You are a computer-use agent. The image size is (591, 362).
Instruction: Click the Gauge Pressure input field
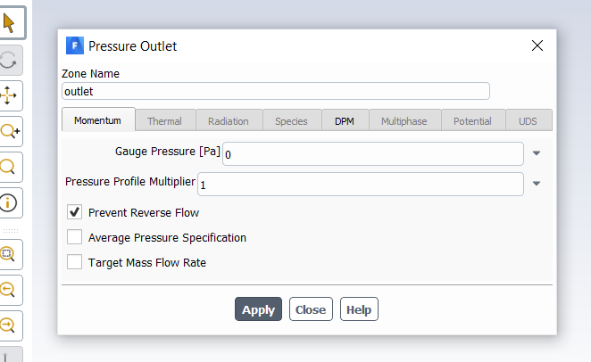372,154
